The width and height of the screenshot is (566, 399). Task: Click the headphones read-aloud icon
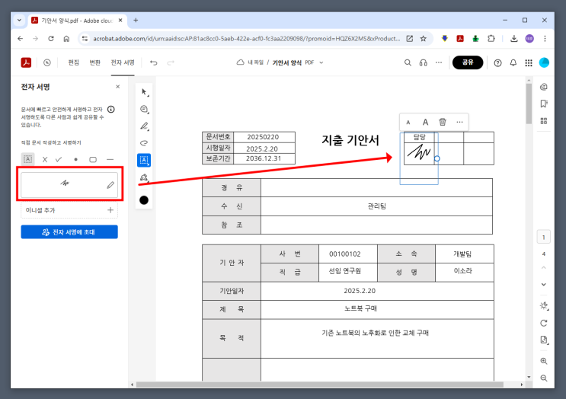pos(423,62)
